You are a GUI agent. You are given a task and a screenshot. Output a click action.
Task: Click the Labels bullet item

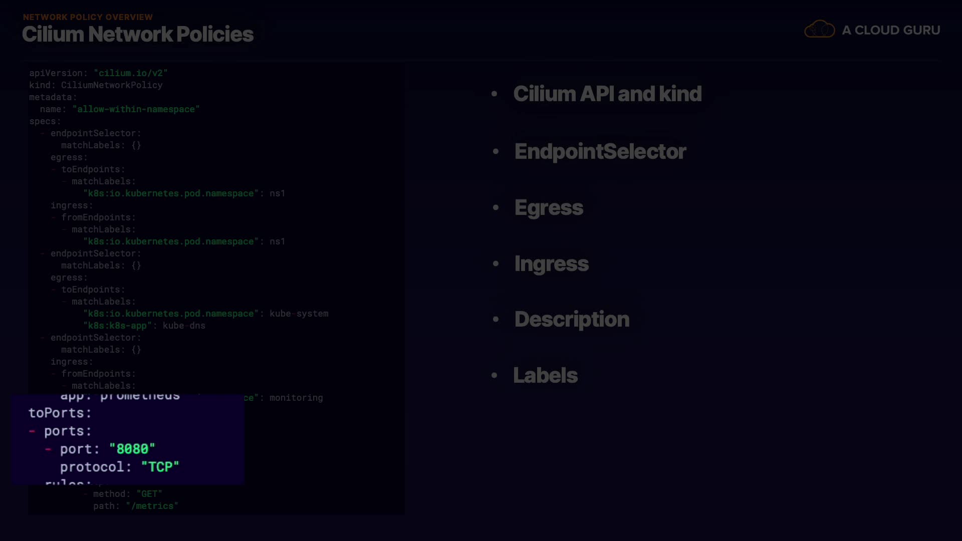545,376
